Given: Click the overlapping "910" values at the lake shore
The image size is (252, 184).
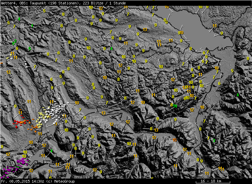Looking at the screenshot, I should (181, 33).
